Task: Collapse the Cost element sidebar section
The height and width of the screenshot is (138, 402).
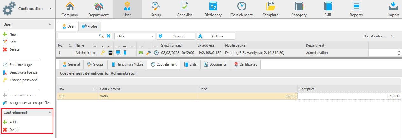Action: [49, 112]
